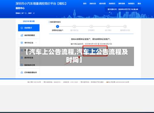Click the 竞价助手 icon in sidebar
The width and height of the screenshot is (154, 113).
coord(22,28)
